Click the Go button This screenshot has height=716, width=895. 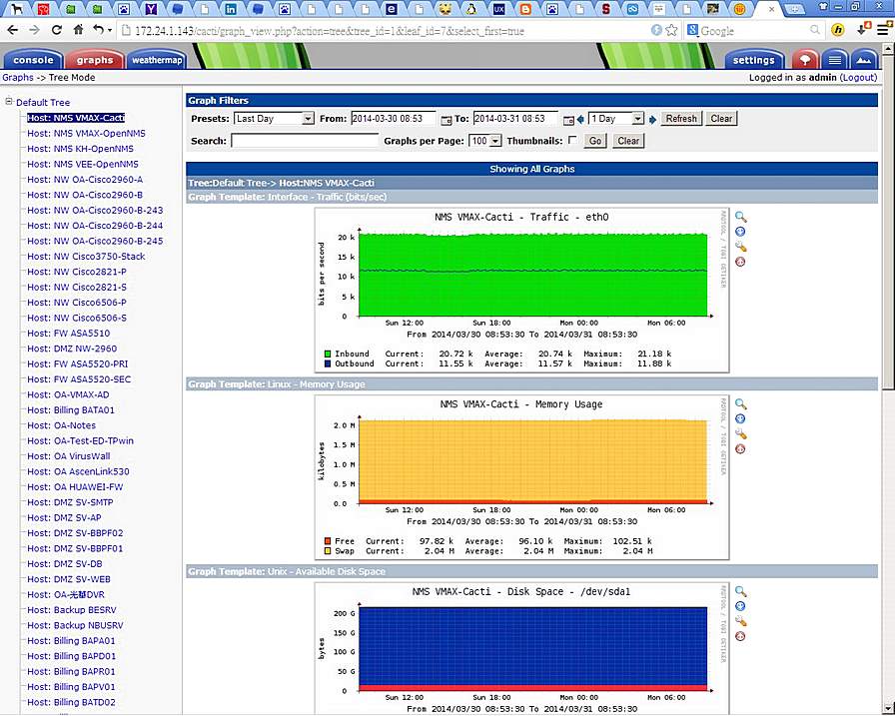595,141
